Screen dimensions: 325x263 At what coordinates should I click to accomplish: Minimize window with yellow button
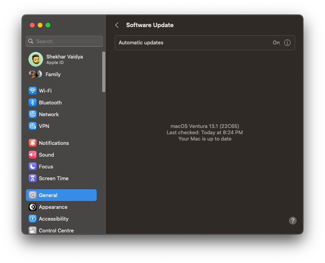tap(40, 25)
